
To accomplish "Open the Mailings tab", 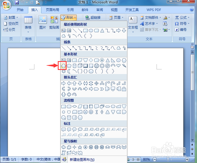I will coord(85,10).
